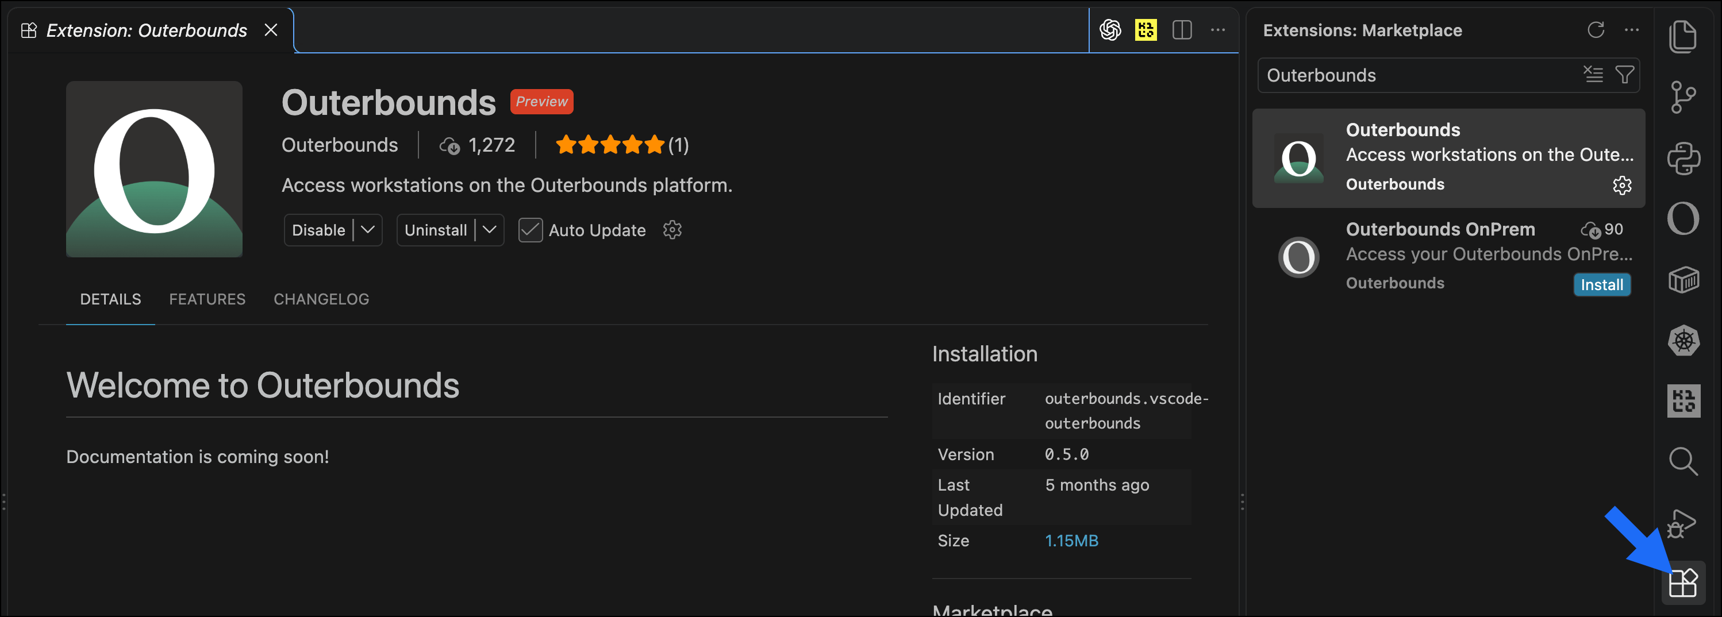Viewport: 1722px width, 617px height.
Task: Click the Disable button
Action: (318, 230)
